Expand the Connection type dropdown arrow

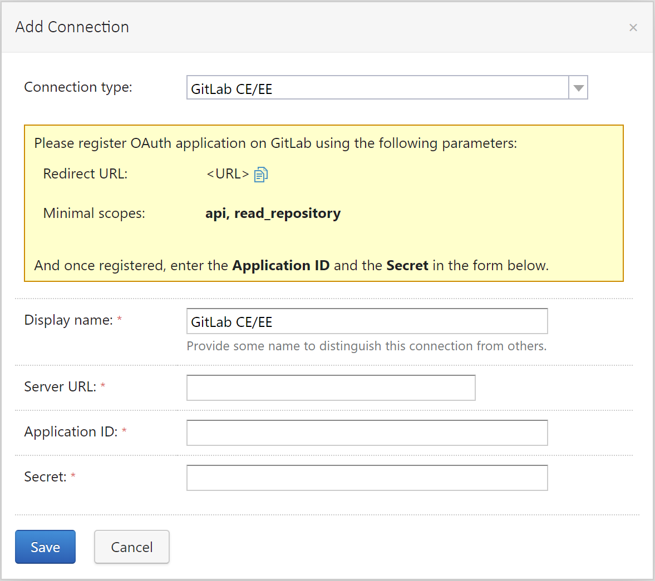pyautogui.click(x=578, y=88)
